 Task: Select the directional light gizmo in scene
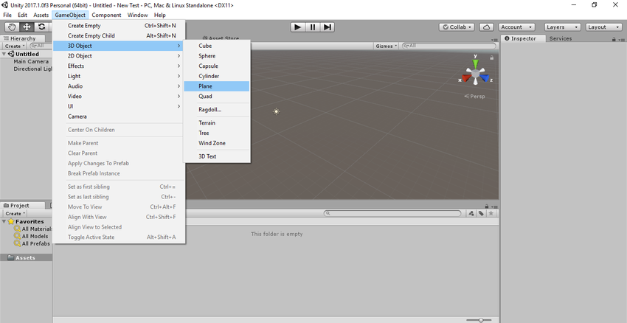(x=276, y=111)
